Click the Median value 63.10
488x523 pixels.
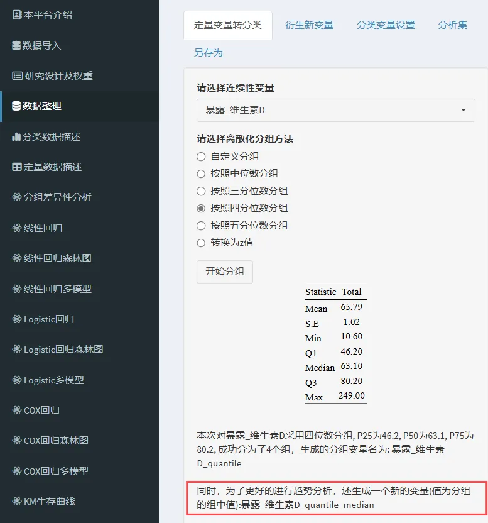[x=351, y=366]
